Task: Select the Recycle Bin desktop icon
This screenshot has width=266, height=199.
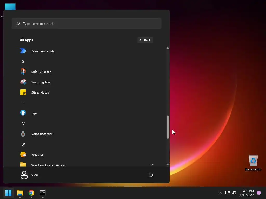Action: 253,163
